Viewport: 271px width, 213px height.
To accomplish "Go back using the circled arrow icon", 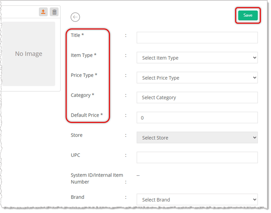I will (x=75, y=17).
